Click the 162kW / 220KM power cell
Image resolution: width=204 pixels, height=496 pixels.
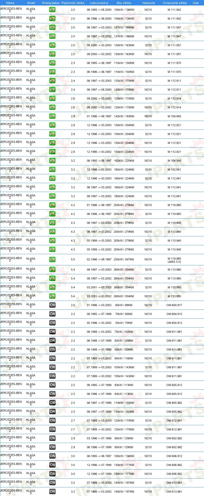[x=124, y=161]
